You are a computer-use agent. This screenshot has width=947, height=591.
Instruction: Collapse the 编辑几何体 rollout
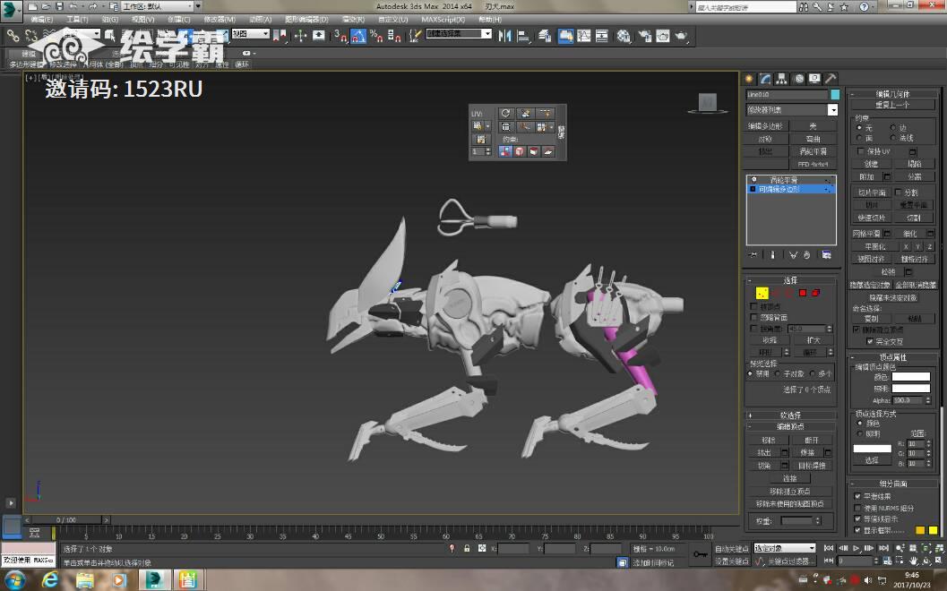tap(892, 93)
